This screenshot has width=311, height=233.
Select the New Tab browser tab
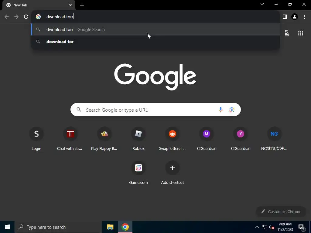click(x=39, y=5)
